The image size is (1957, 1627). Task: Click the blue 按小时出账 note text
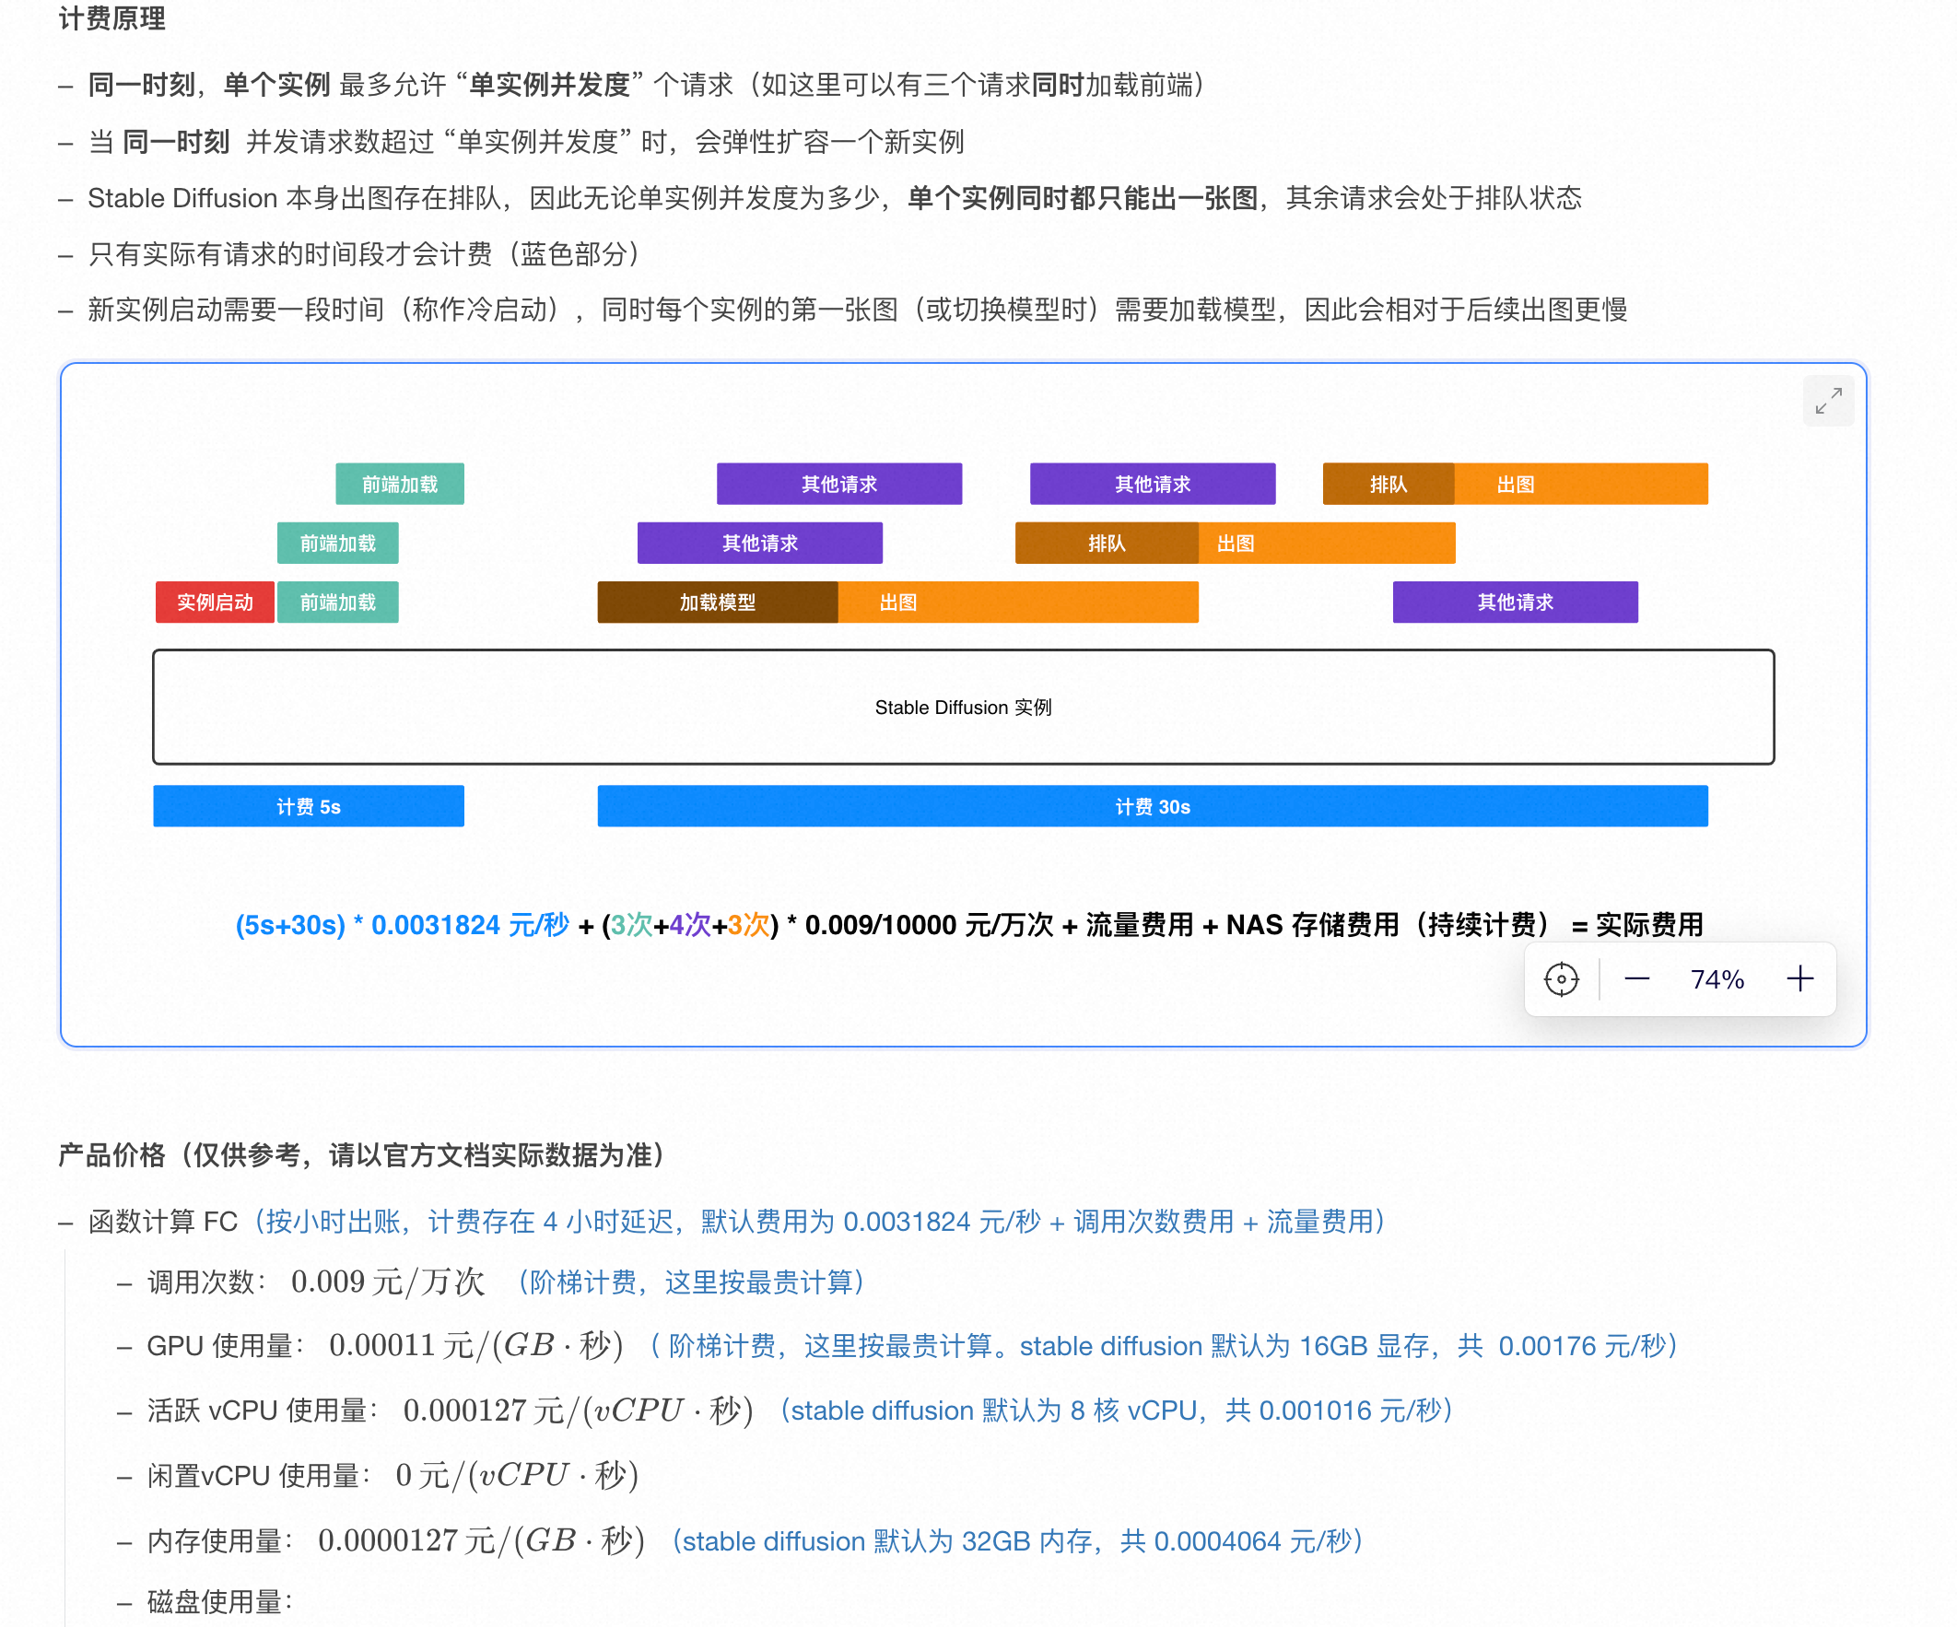(820, 1222)
